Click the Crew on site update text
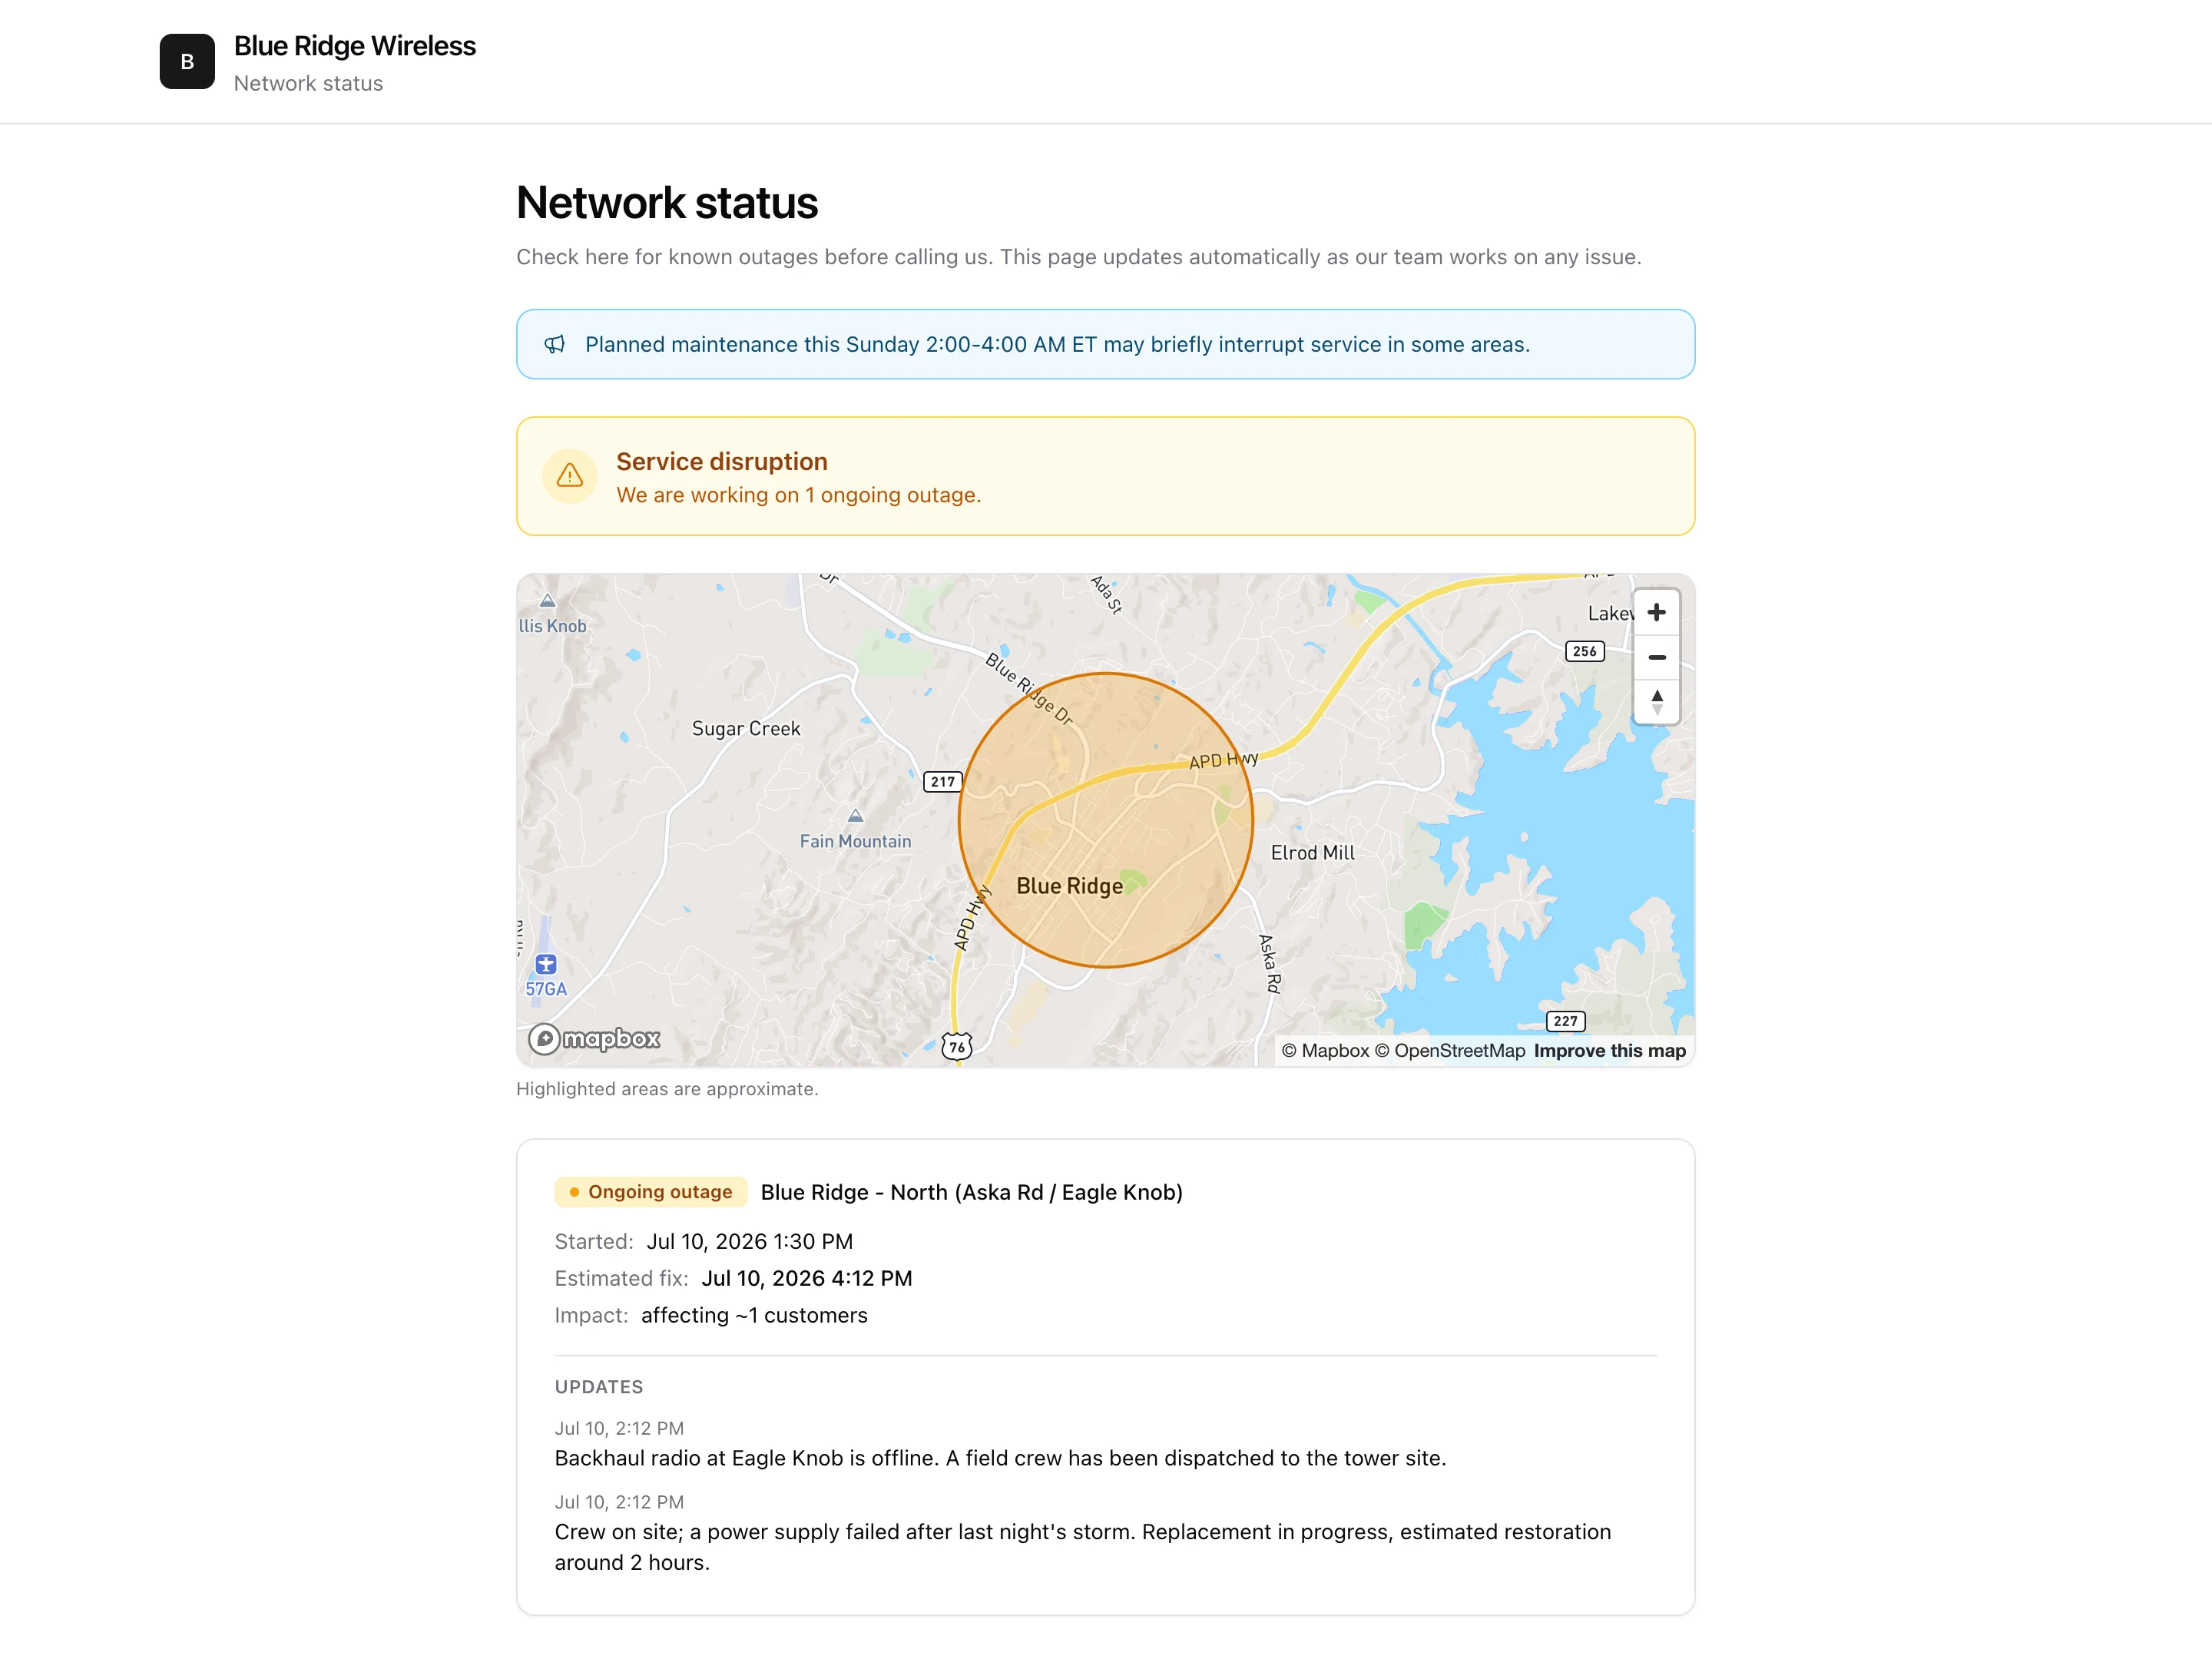This screenshot has width=2212, height=1659. click(1083, 1547)
